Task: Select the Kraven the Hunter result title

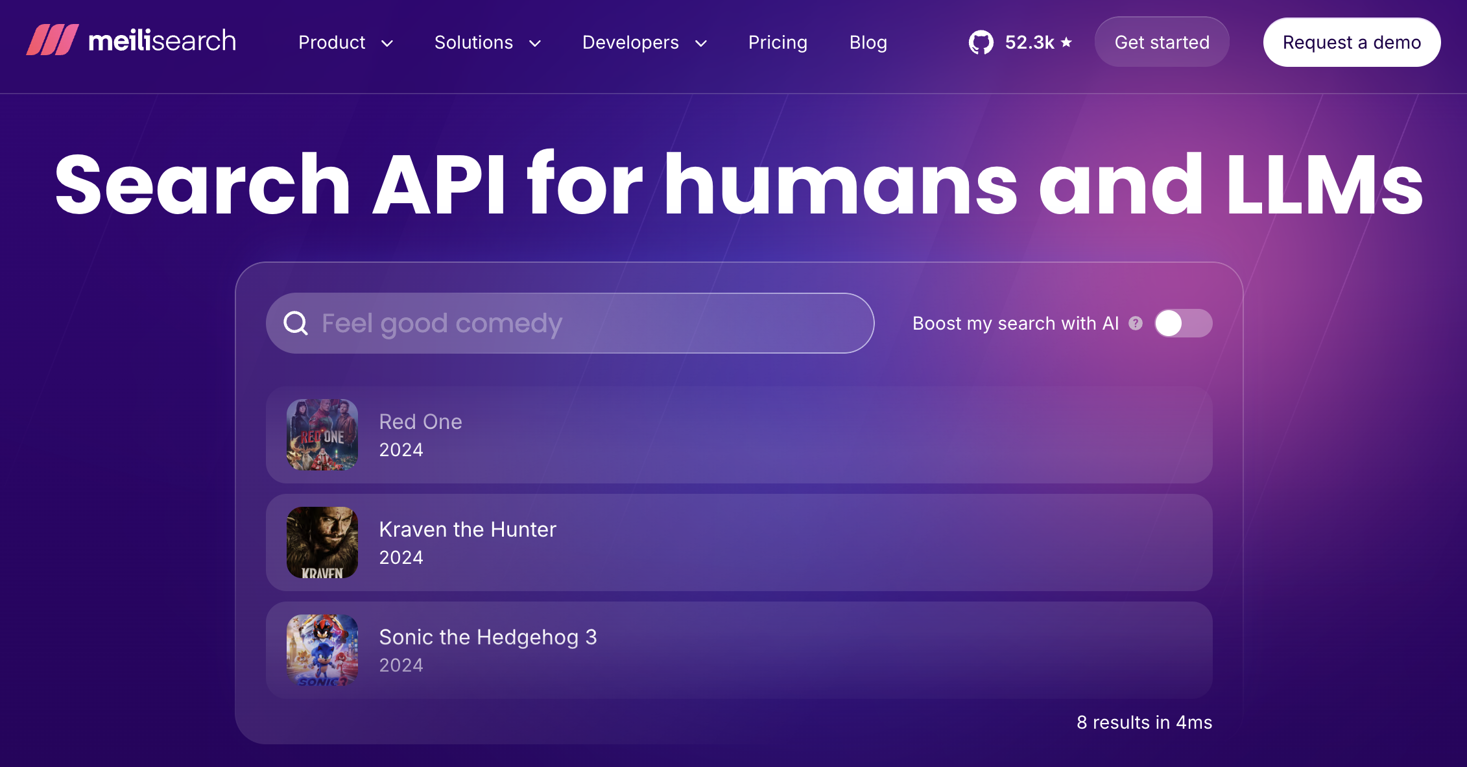Action: click(468, 530)
